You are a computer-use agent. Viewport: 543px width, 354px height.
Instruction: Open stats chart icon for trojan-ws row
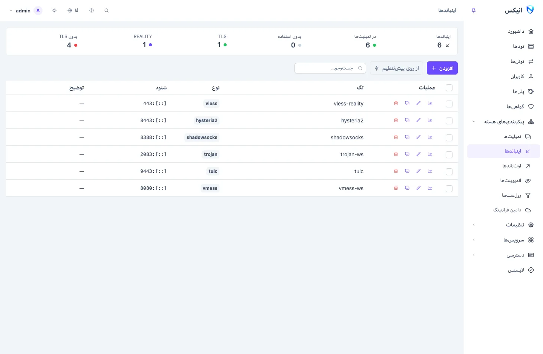[x=430, y=154]
